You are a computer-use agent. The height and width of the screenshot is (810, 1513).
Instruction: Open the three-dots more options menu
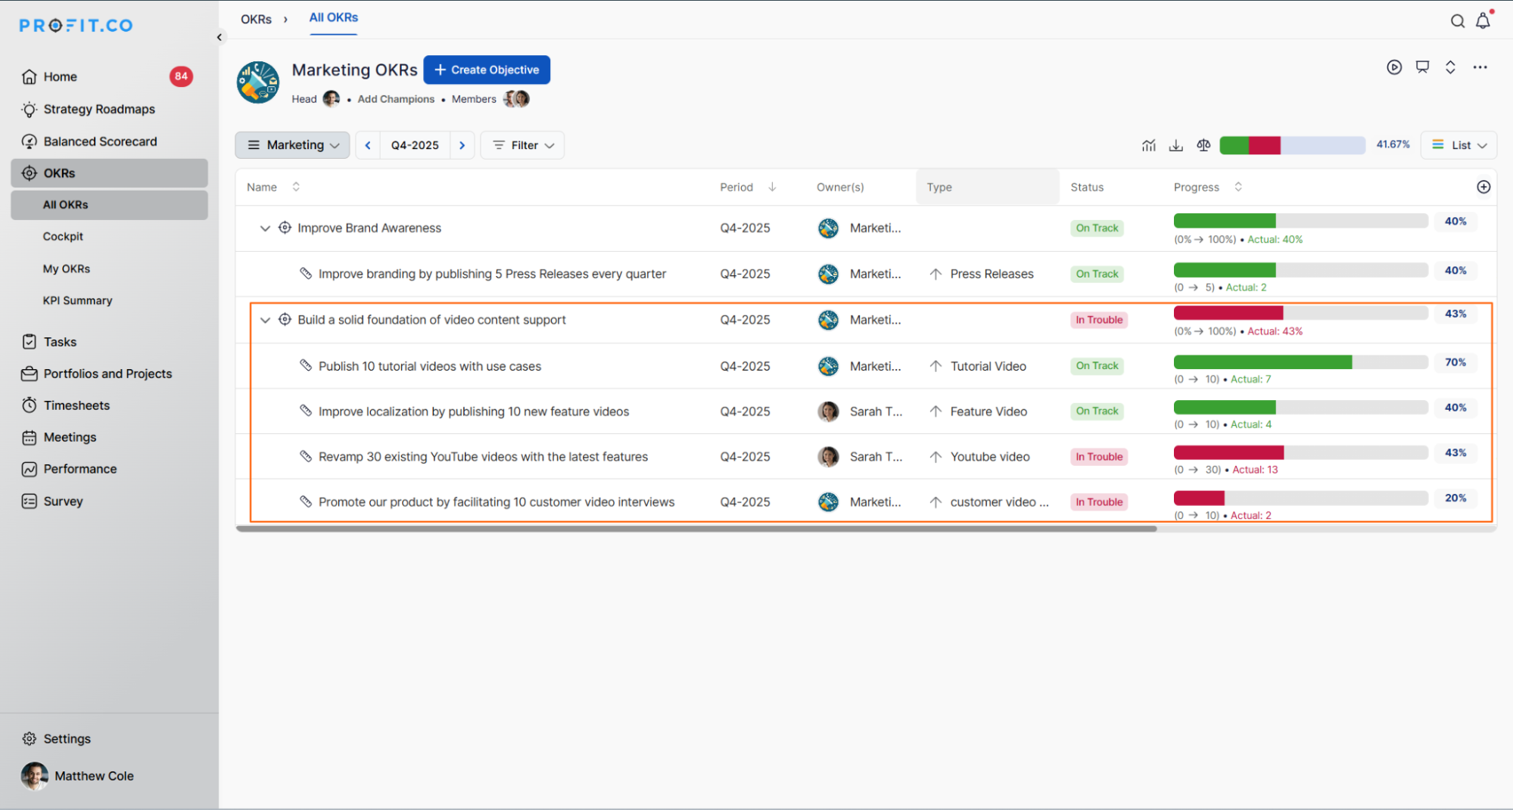coord(1480,67)
